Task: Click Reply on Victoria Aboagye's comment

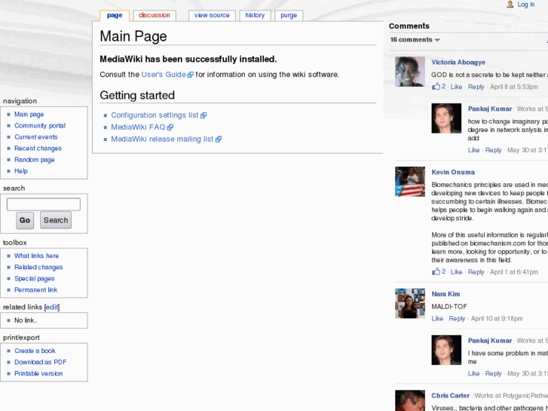Action: pos(476,87)
